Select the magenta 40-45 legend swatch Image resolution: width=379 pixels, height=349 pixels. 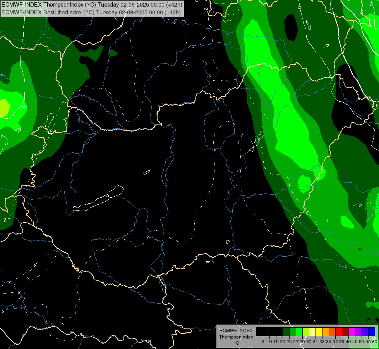pos(352,332)
